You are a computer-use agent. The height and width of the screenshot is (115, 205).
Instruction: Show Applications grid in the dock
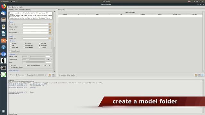(x=4, y=111)
